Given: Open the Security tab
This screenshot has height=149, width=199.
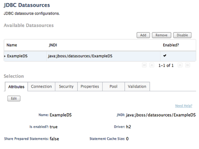Looking at the screenshot, I should 66,87.
